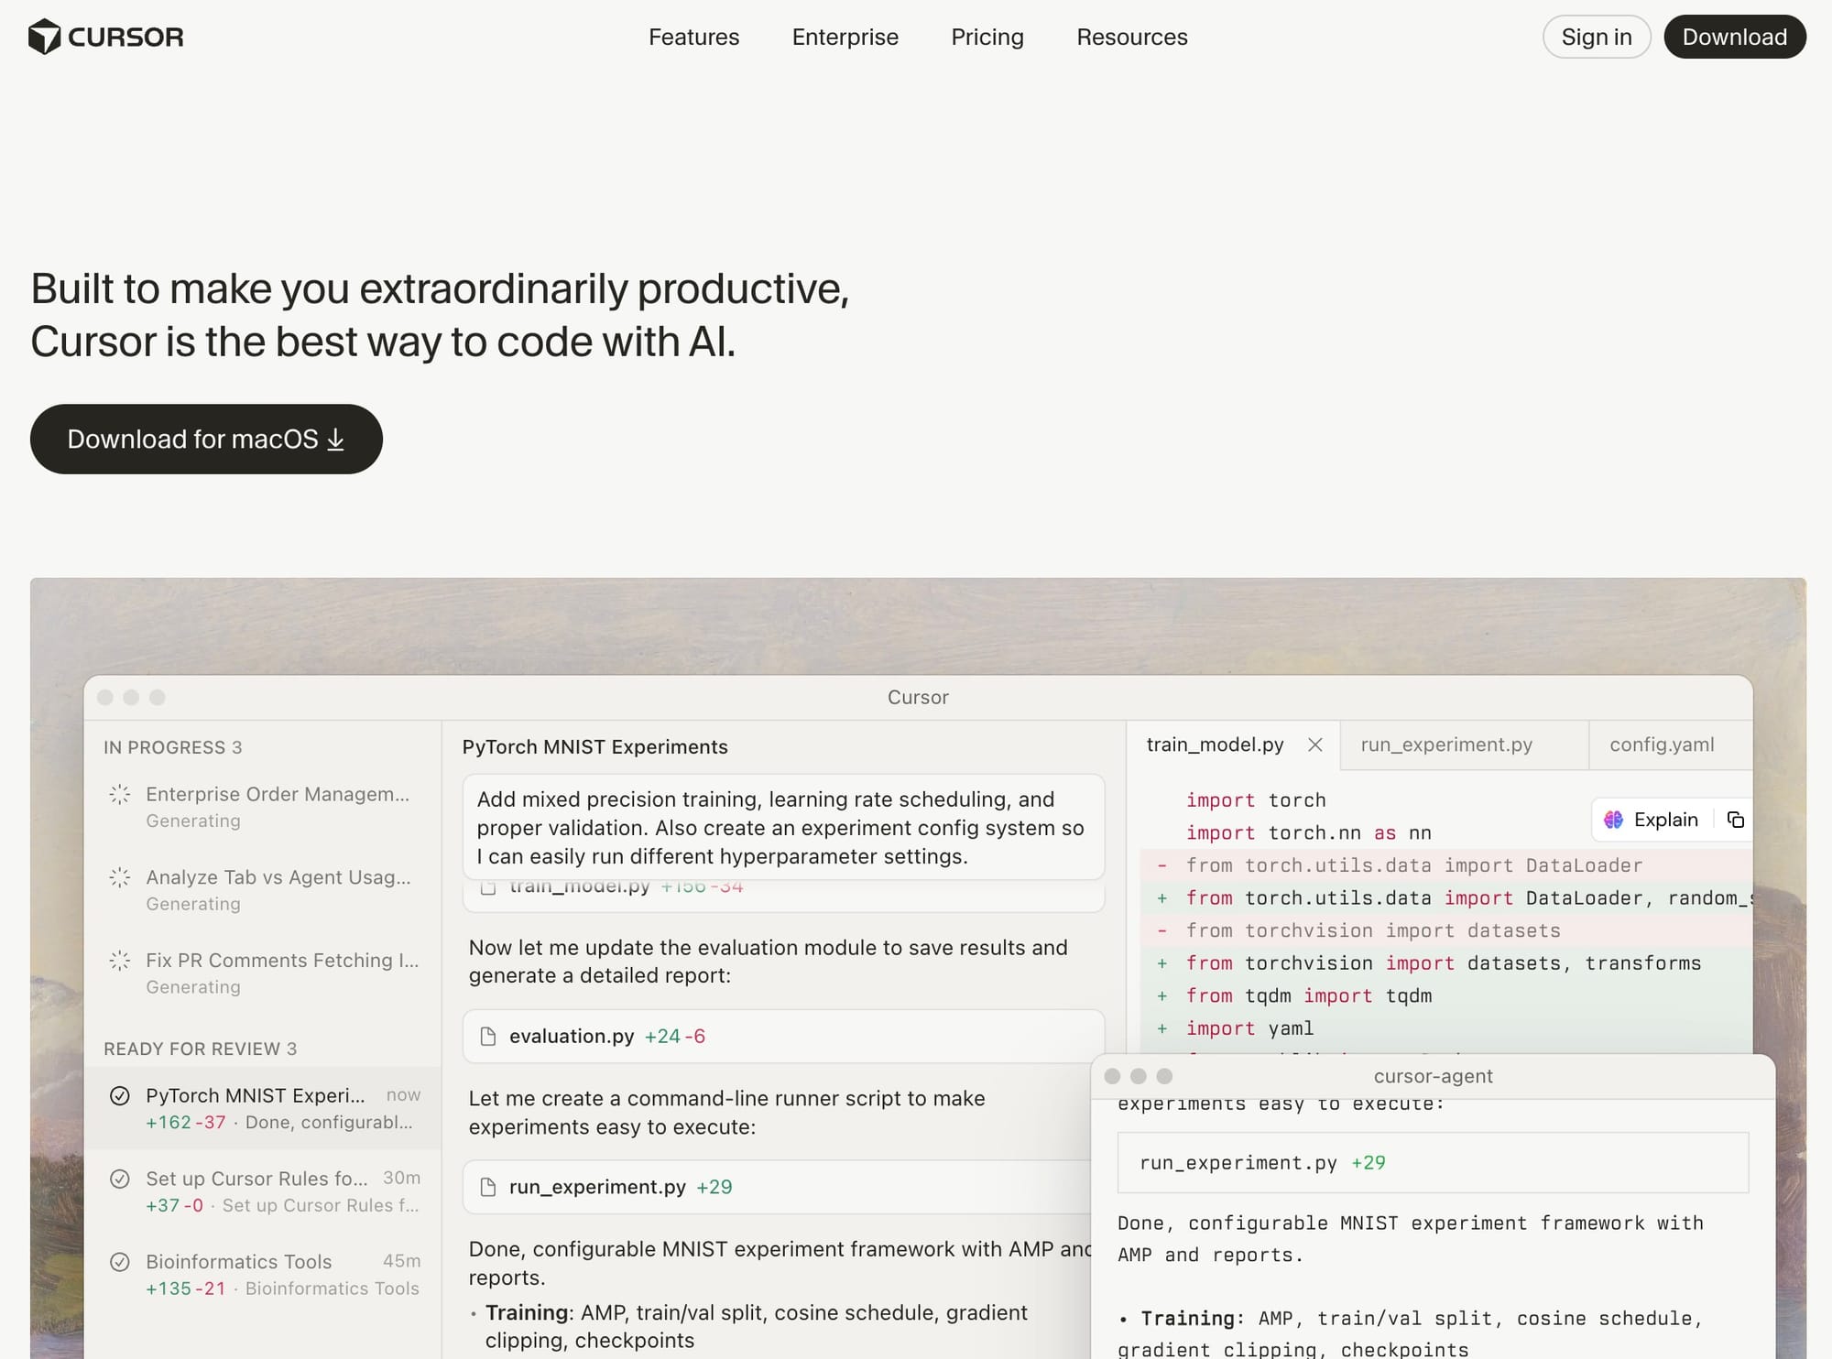Click the completed check icon on Bioinformatics Tools
This screenshot has height=1359, width=1832.
click(x=121, y=1261)
